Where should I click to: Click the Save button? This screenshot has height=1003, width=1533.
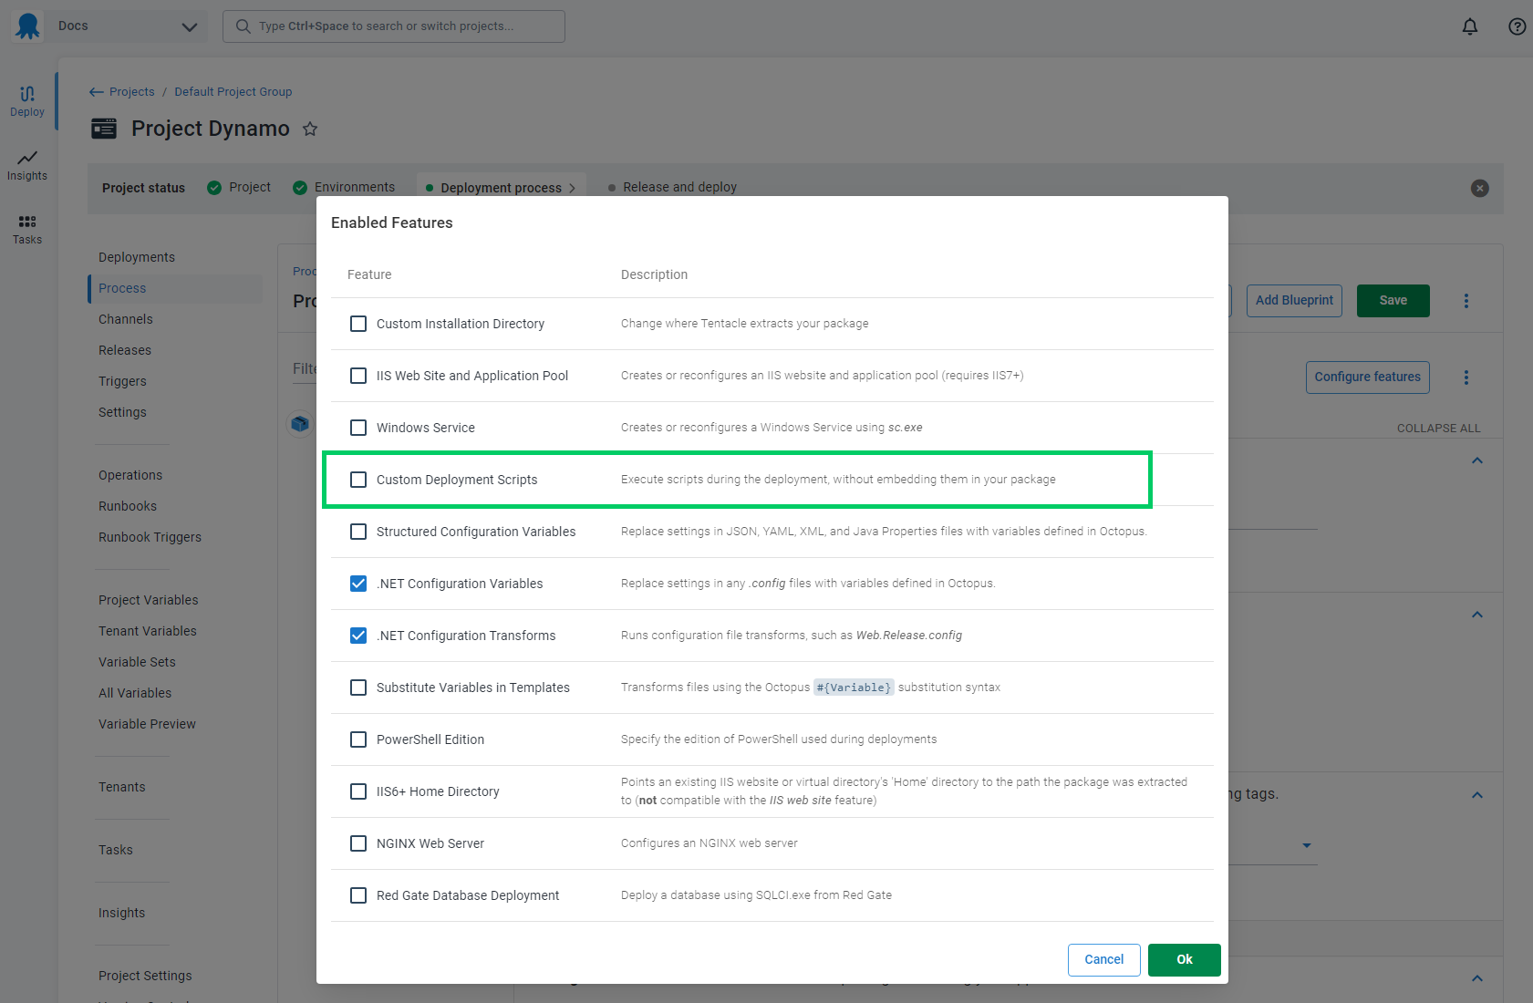[1393, 301]
